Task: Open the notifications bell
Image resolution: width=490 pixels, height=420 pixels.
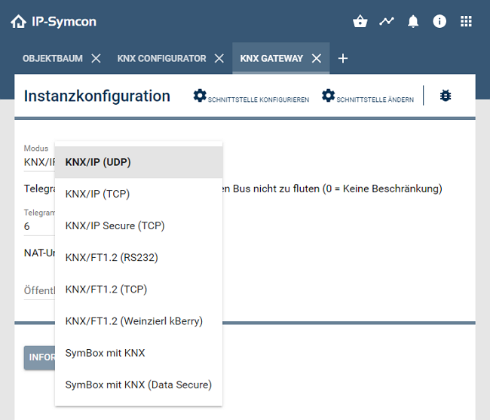Action: (413, 22)
